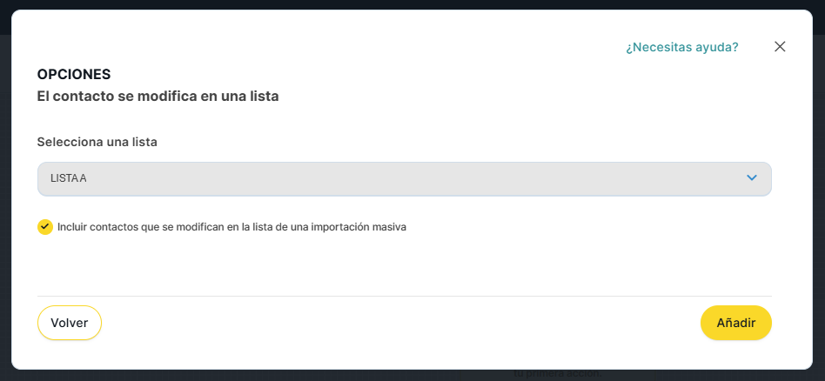Click the word "masiva" in the checkbox label
This screenshot has width=825, height=381.
coord(388,227)
